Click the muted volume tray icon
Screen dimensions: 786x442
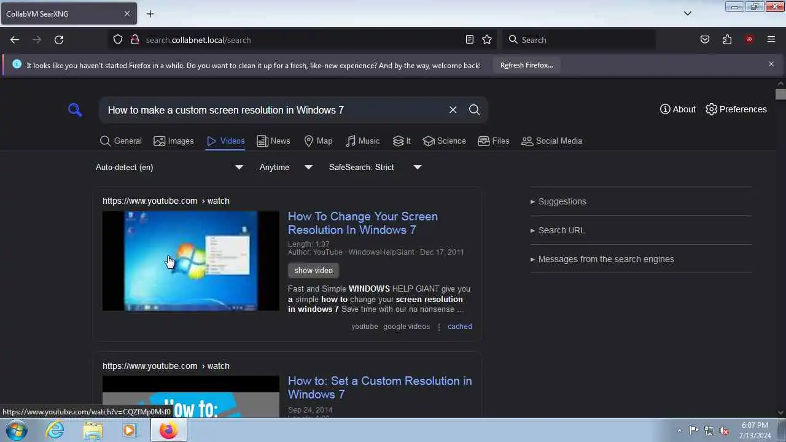(x=725, y=430)
